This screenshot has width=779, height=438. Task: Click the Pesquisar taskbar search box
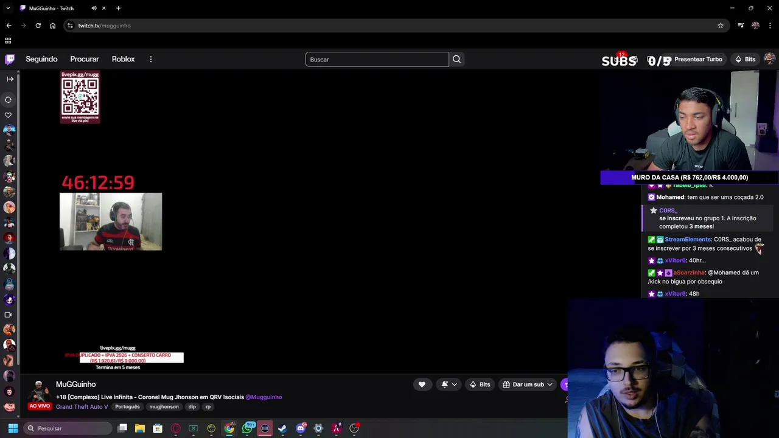pyautogui.click(x=68, y=428)
